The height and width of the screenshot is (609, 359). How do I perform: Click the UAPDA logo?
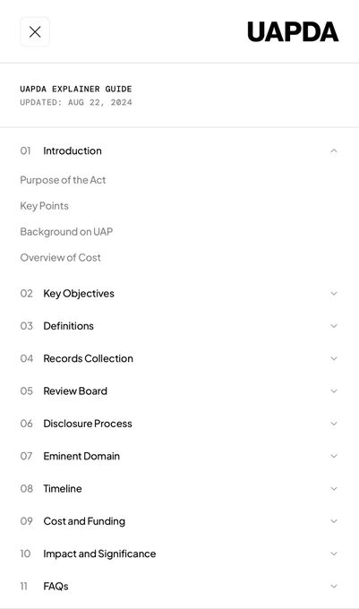pyautogui.click(x=293, y=32)
